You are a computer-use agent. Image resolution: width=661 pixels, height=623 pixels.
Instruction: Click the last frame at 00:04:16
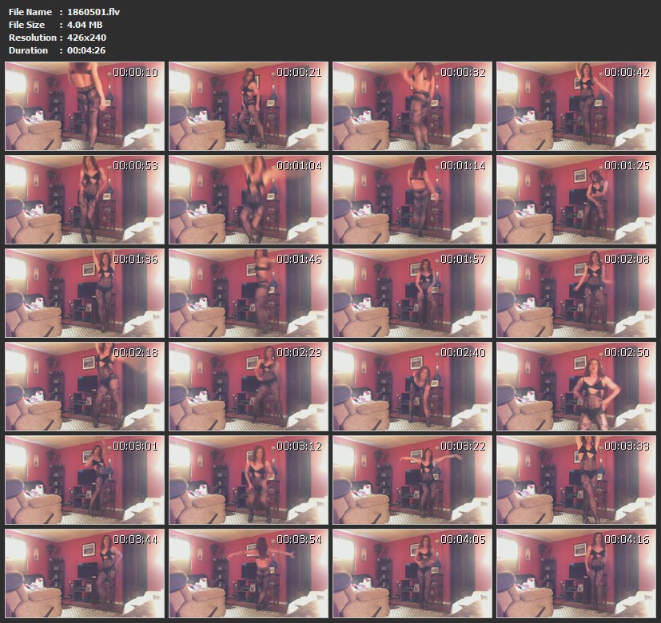click(575, 573)
